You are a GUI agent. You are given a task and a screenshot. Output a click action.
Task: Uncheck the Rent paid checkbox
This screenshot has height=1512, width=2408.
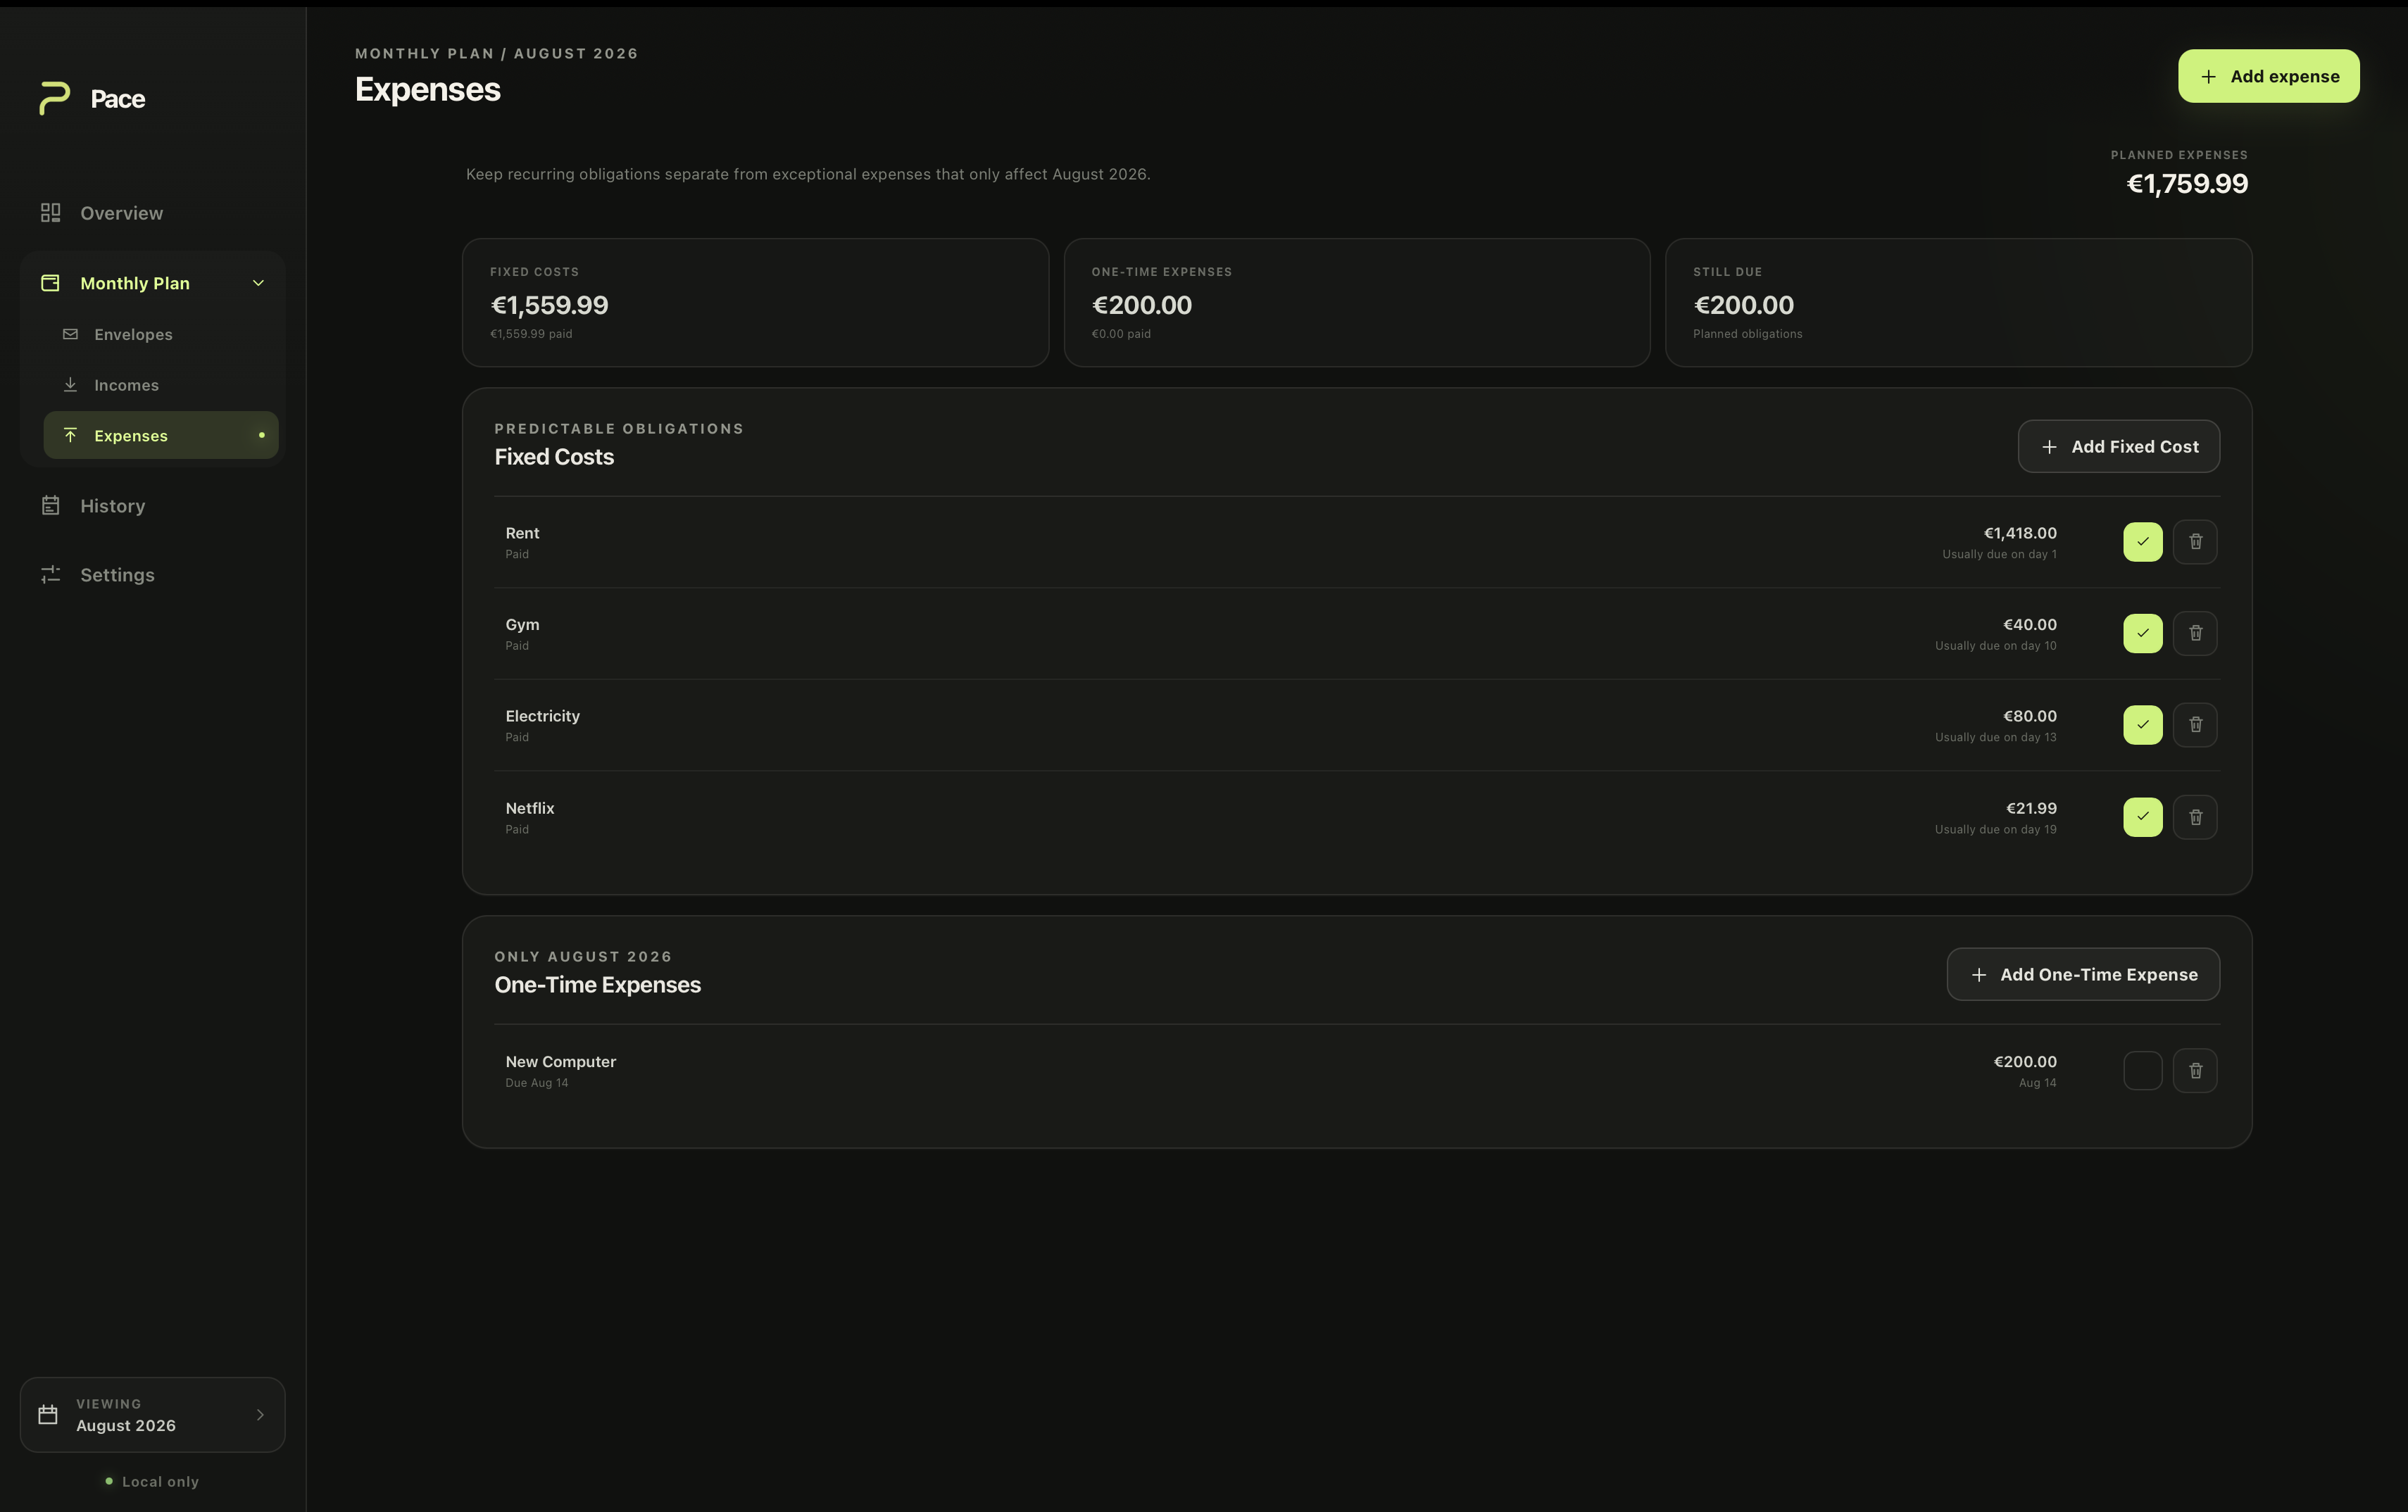coord(2143,542)
